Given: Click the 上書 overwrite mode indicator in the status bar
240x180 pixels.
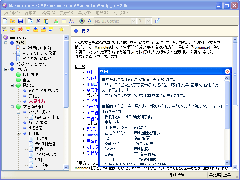Looking at the screenshot, I should (227, 175).
